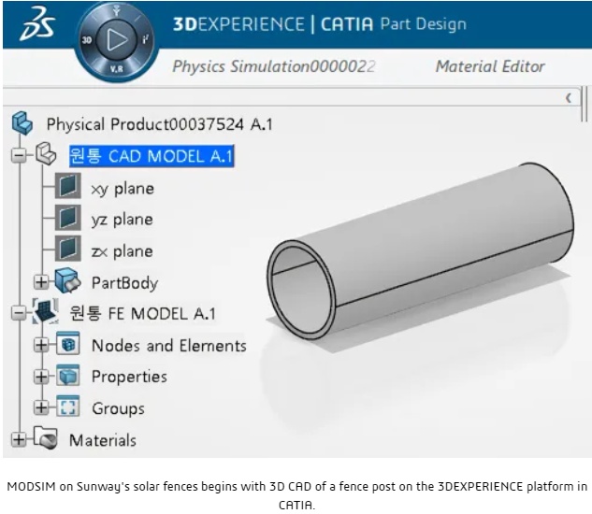Select the xy plane text
592x514 pixels.
coord(123,189)
